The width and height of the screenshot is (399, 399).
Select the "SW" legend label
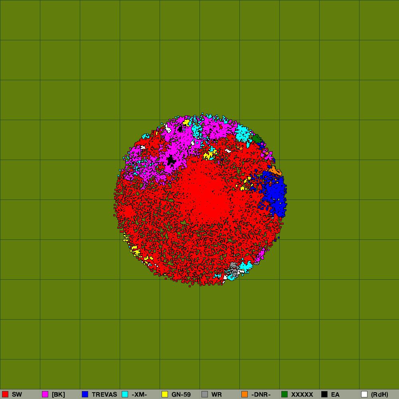click(17, 395)
